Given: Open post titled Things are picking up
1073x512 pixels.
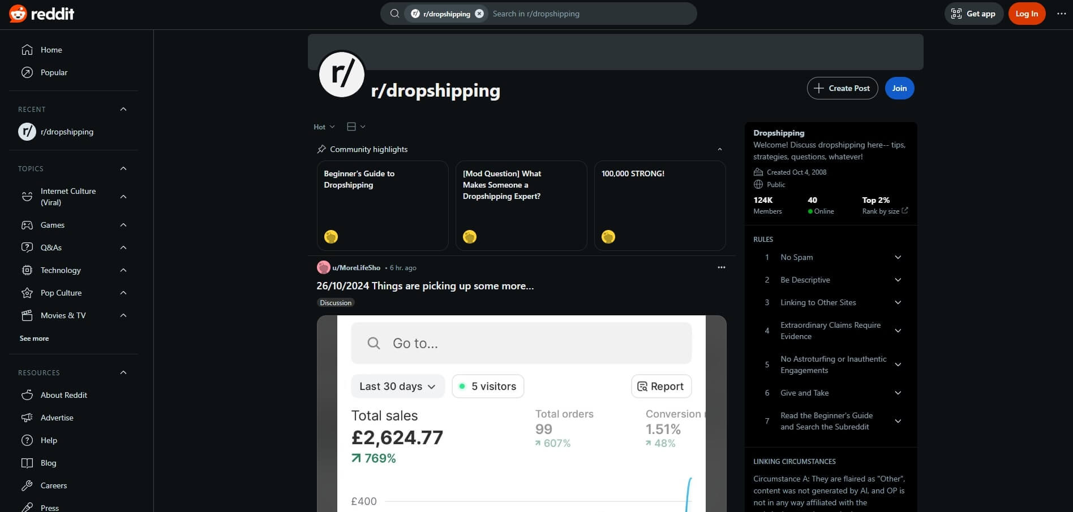Looking at the screenshot, I should tap(425, 286).
